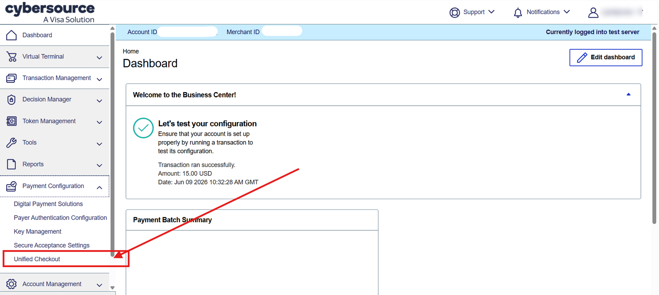Select Unified Checkout
The width and height of the screenshot is (659, 295).
pos(37,259)
